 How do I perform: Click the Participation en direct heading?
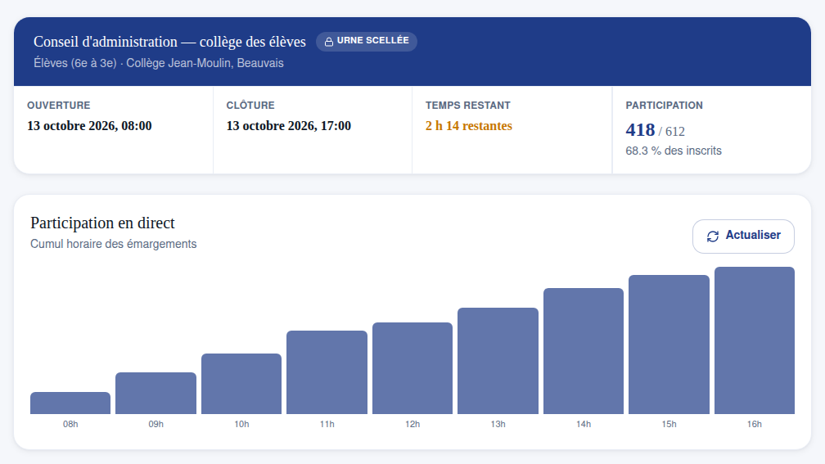pos(102,223)
